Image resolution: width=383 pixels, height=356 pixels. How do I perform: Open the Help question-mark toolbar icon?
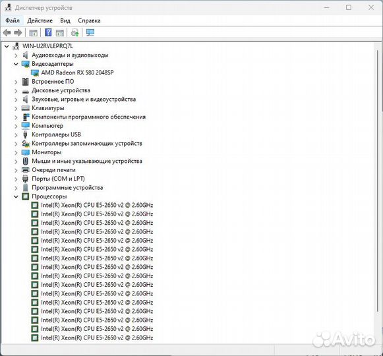tap(48, 32)
